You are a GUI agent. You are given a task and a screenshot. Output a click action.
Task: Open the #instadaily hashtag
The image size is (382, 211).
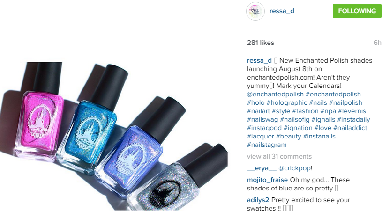[353, 120]
